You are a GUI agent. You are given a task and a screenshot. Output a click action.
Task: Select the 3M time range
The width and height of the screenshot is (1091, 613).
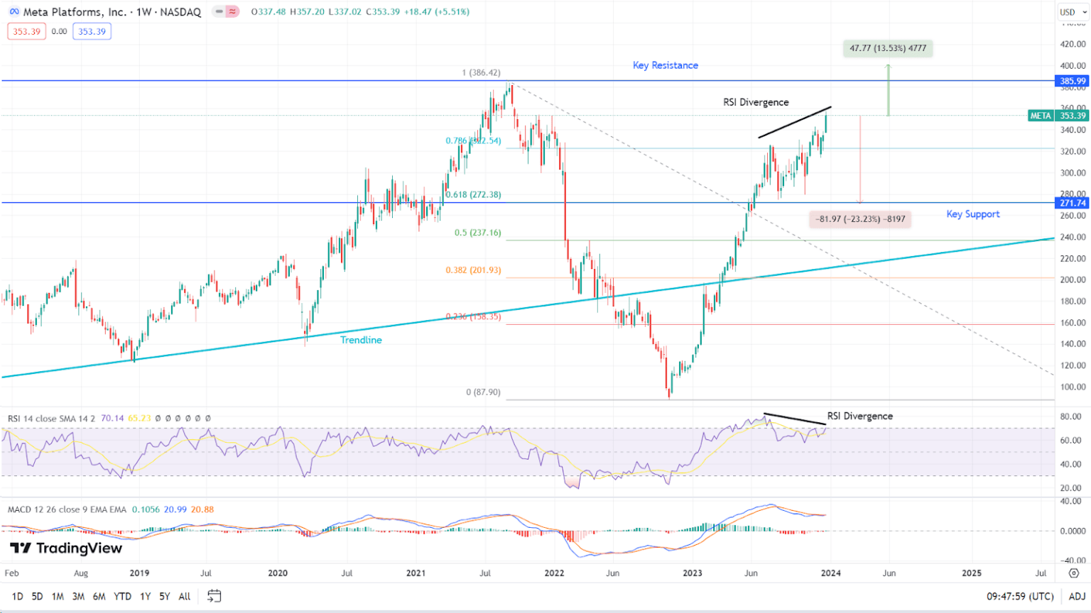[x=78, y=597]
